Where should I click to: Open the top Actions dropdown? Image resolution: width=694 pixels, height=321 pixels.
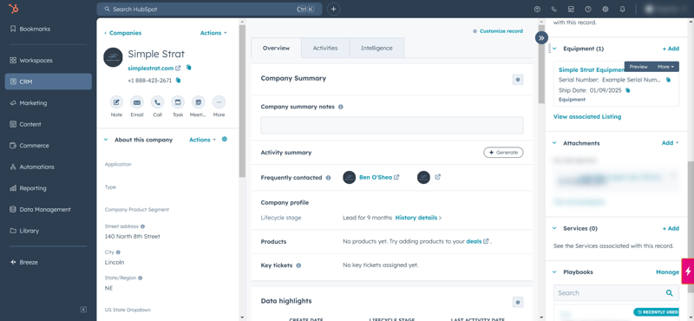coord(213,33)
